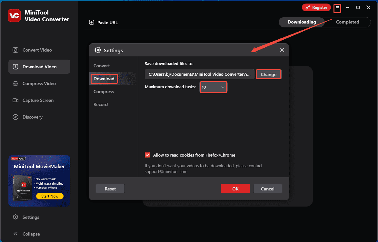
Task: Maximize the MiniTool window
Action: pos(358,7)
